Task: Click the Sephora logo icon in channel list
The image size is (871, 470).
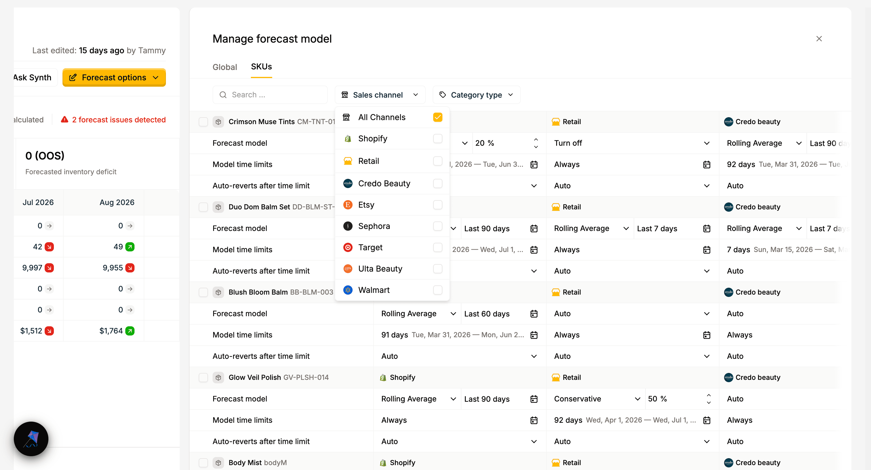Action: (x=348, y=226)
